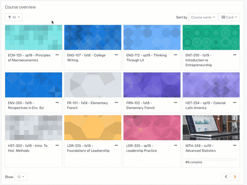This screenshot has width=247, height=185.
Task: Click the 'Show' label near pagination
Action: pos(9,177)
